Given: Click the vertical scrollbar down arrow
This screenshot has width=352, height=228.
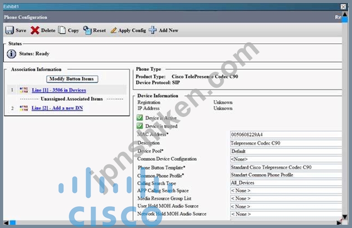Looking at the screenshot, I should tap(345, 217).
